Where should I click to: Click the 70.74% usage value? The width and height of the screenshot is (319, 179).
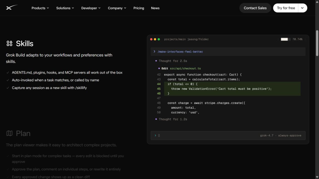pos(297,39)
